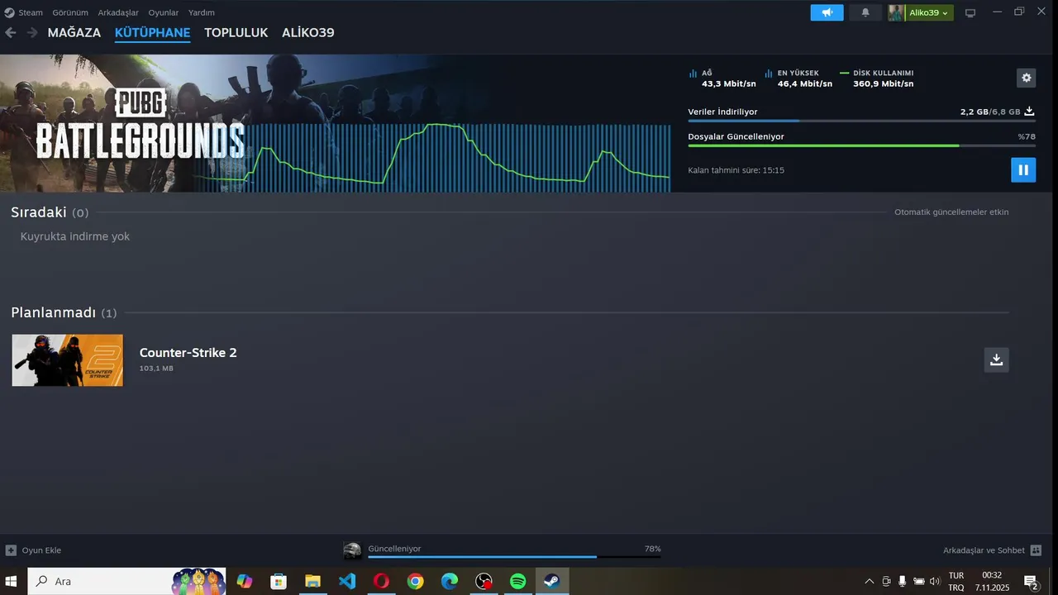Open Microsoft Store from the taskbar

tap(279, 582)
